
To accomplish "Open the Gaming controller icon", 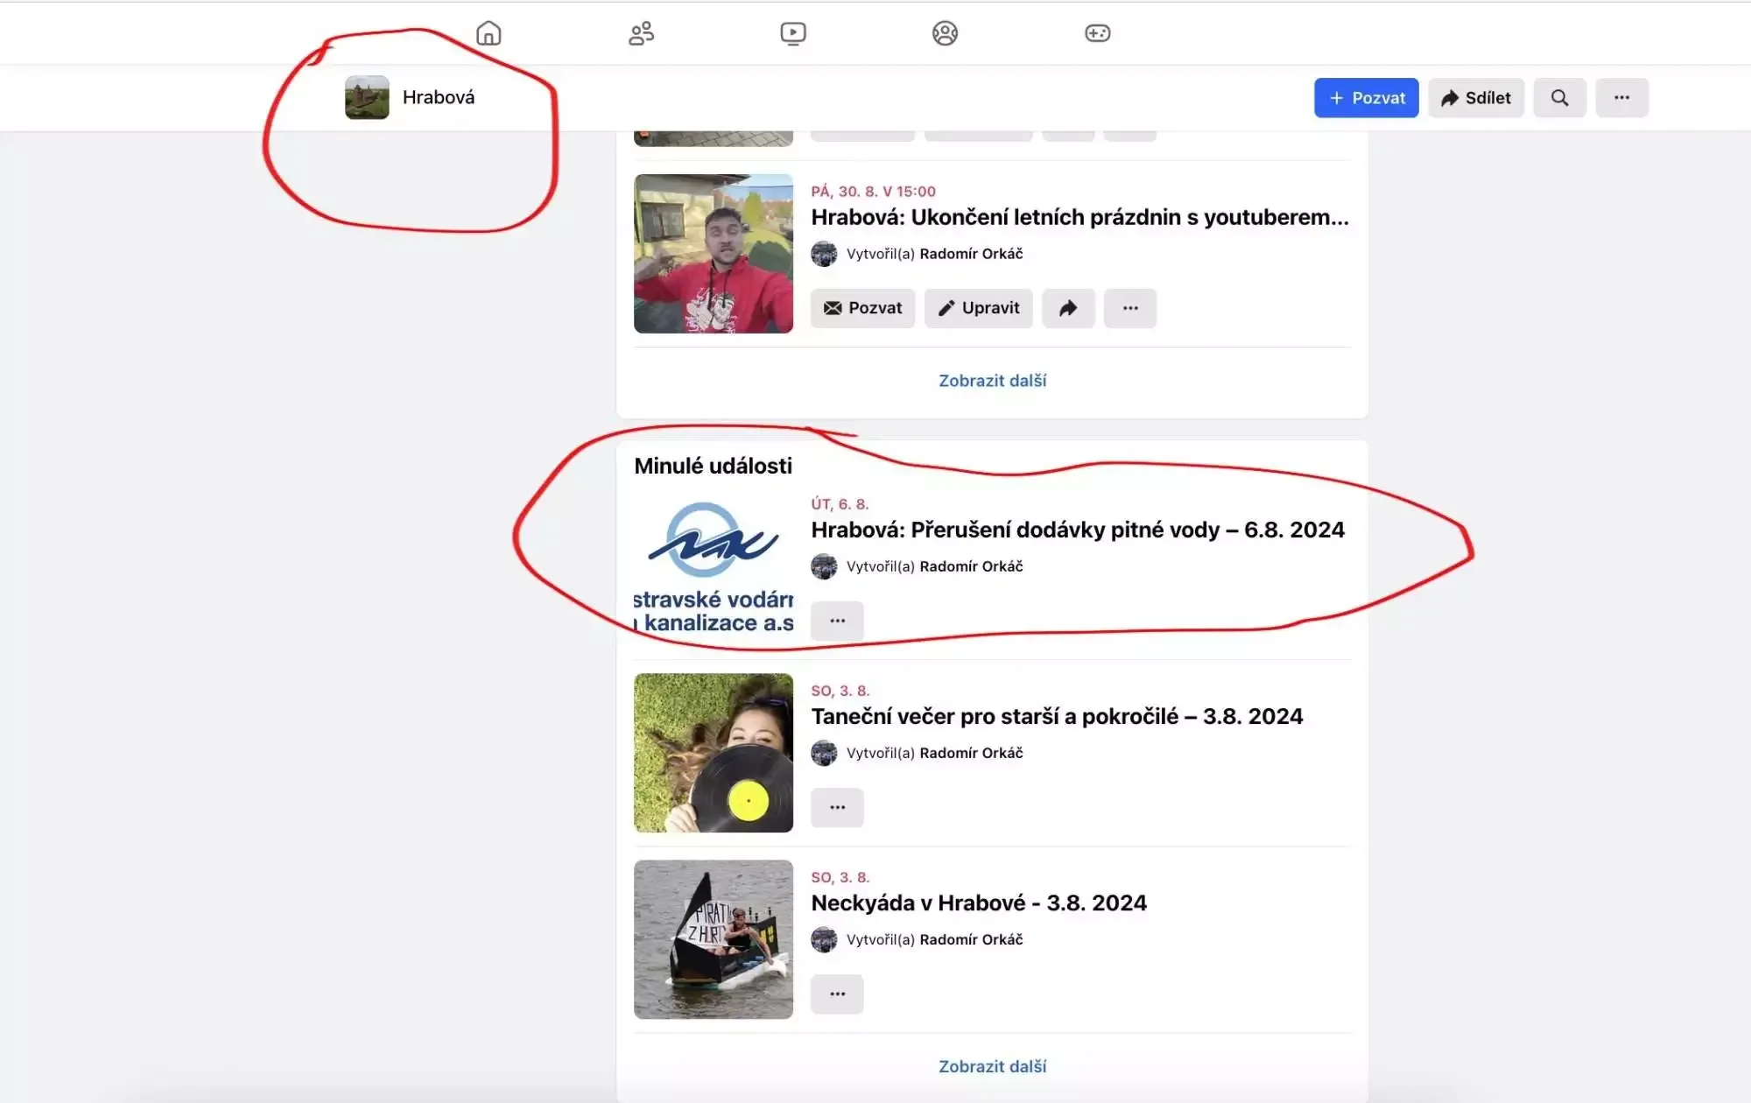I will click(x=1097, y=33).
